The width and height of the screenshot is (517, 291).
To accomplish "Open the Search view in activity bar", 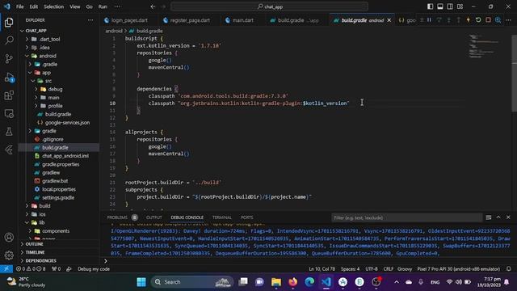I will pyautogui.click(x=9, y=40).
